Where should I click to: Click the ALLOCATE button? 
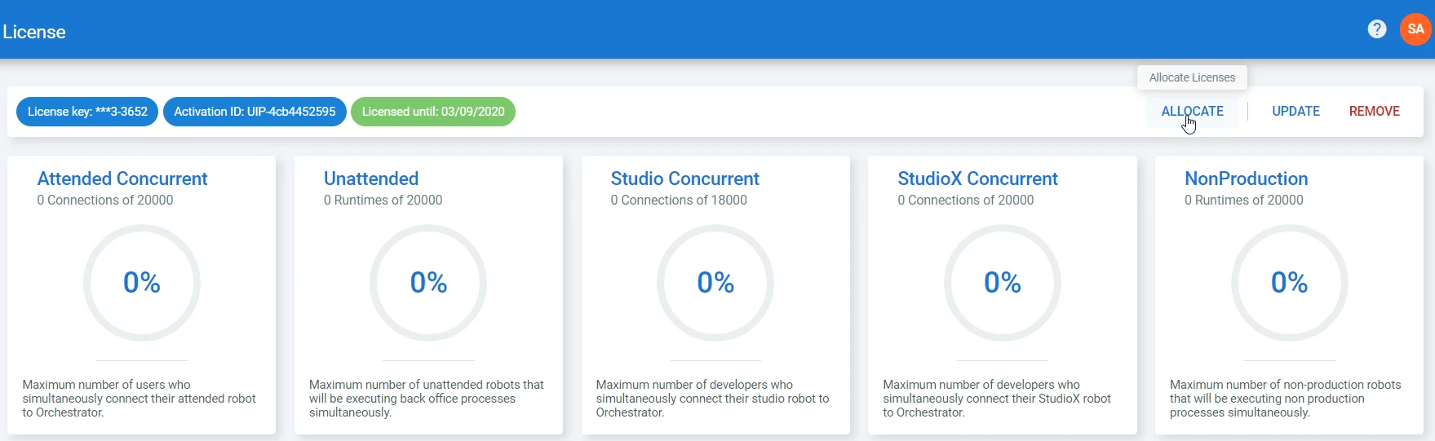coord(1192,112)
